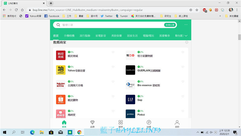This screenshot has height=136, width=241.
Task: Open the Yahoo奇摩 bookmark
Action: (x=33, y=16)
